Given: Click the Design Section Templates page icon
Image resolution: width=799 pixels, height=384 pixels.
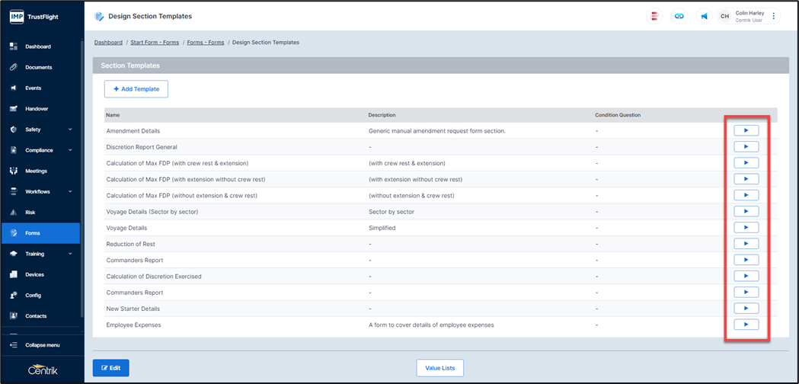Looking at the screenshot, I should pos(99,16).
